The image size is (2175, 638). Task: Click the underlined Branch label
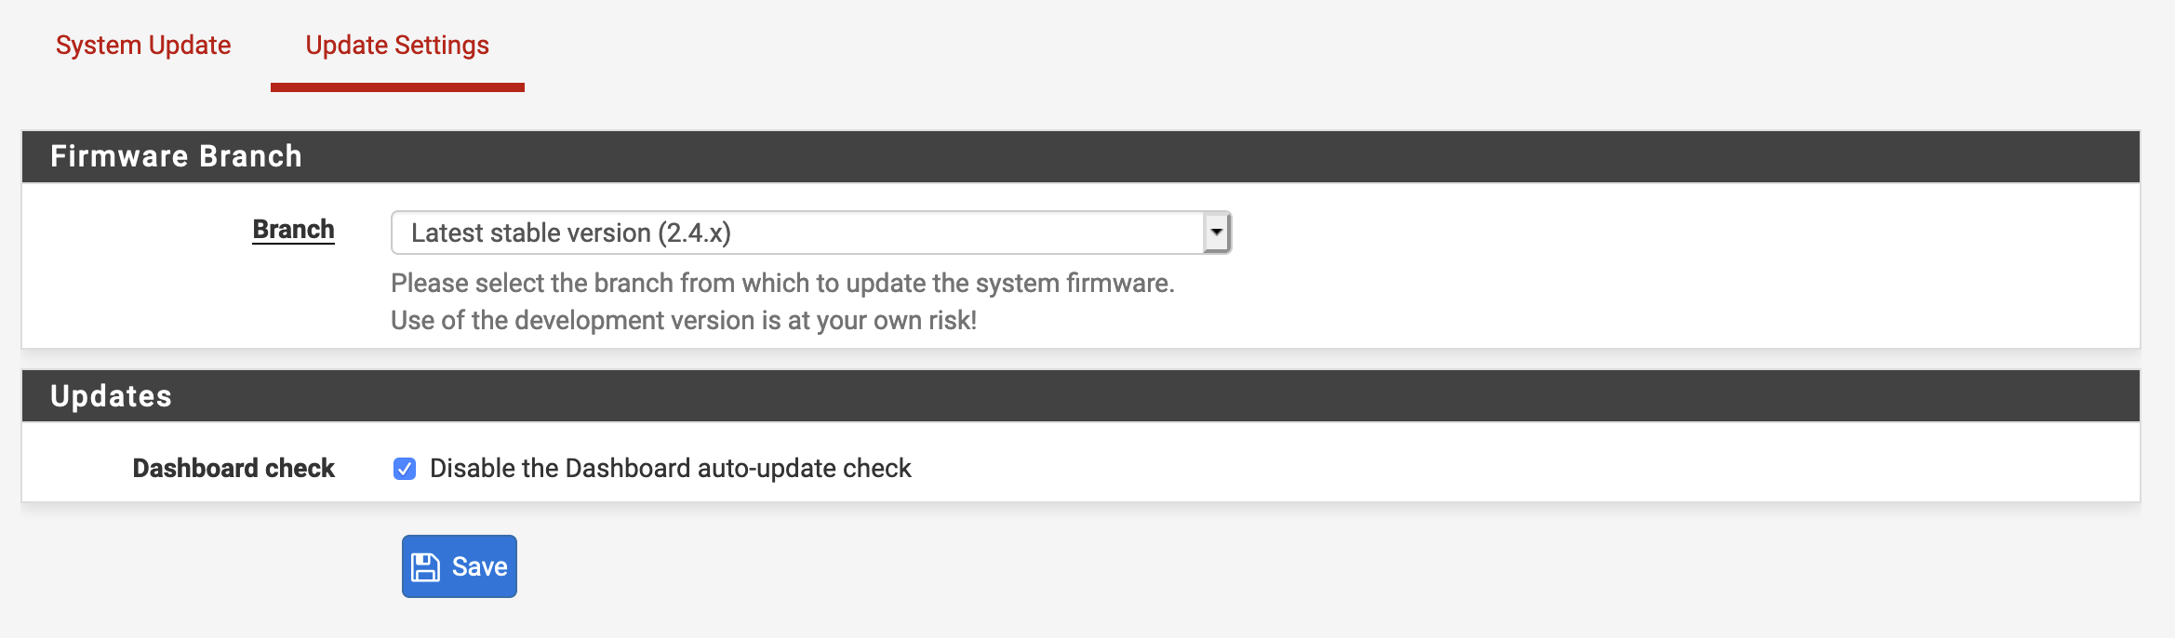[x=293, y=230]
